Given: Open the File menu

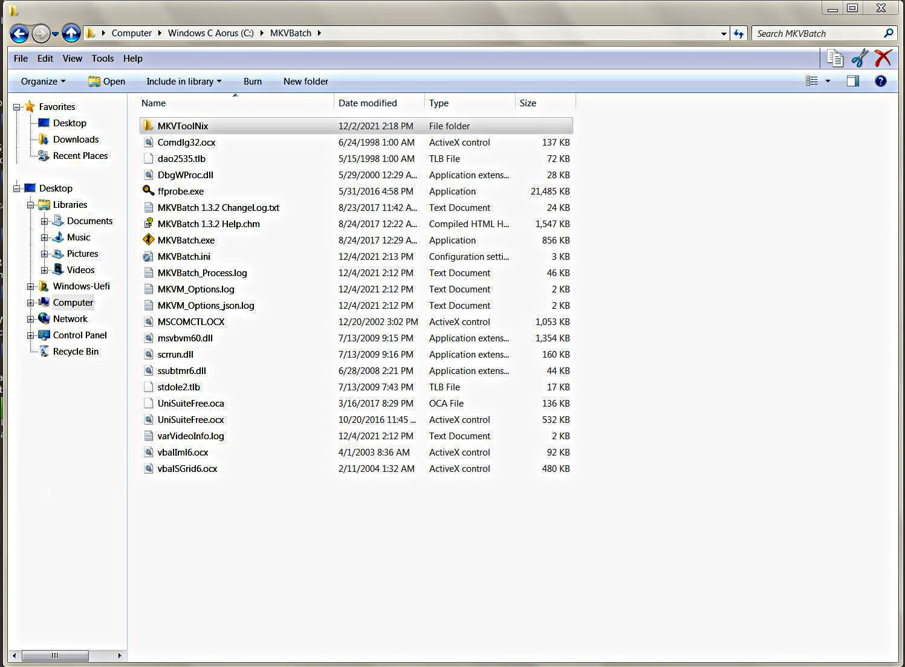Looking at the screenshot, I should pos(21,58).
